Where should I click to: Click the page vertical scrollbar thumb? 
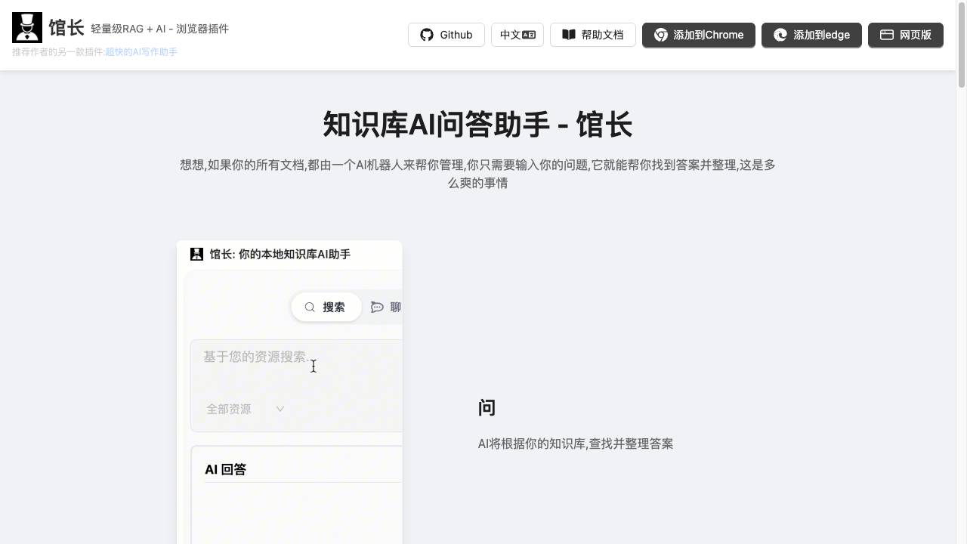tap(962, 44)
